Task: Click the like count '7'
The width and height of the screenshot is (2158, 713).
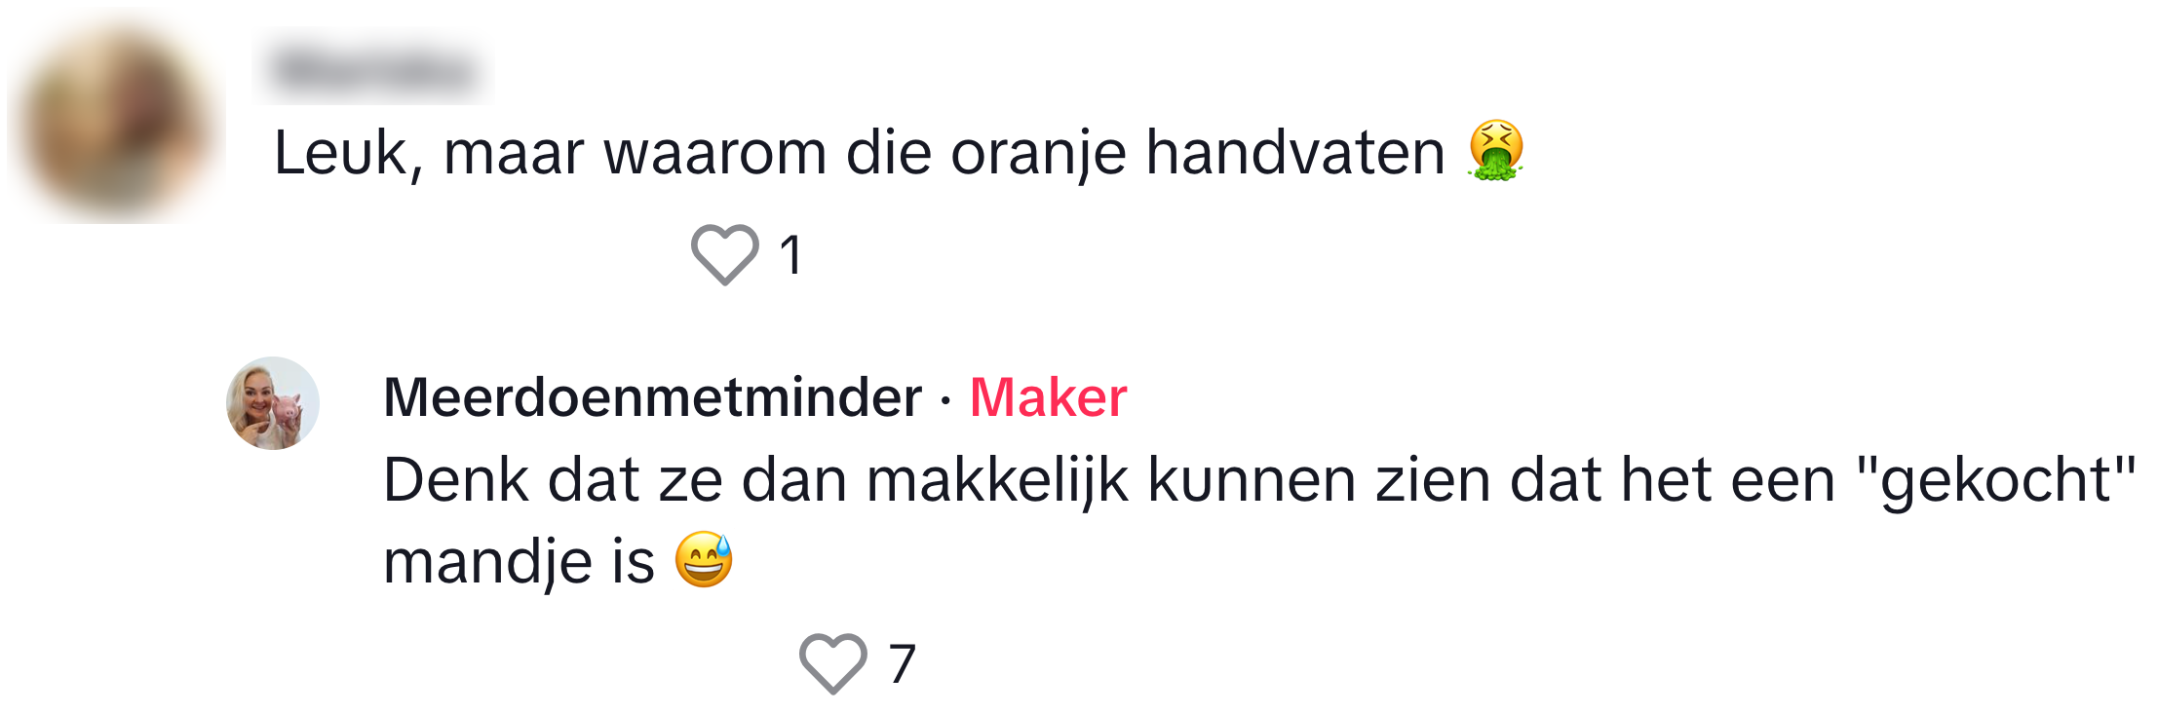Action: click(x=902, y=664)
